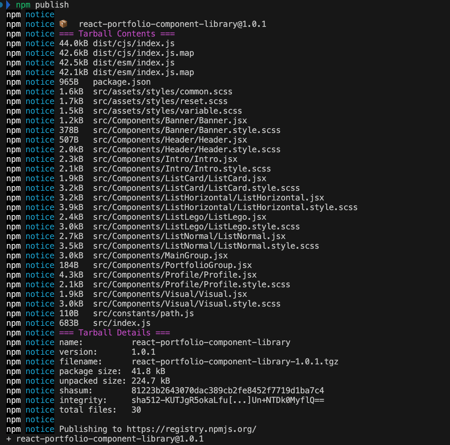Select the 'Tarball Details' heading
This screenshot has height=445, width=450.
(115, 333)
